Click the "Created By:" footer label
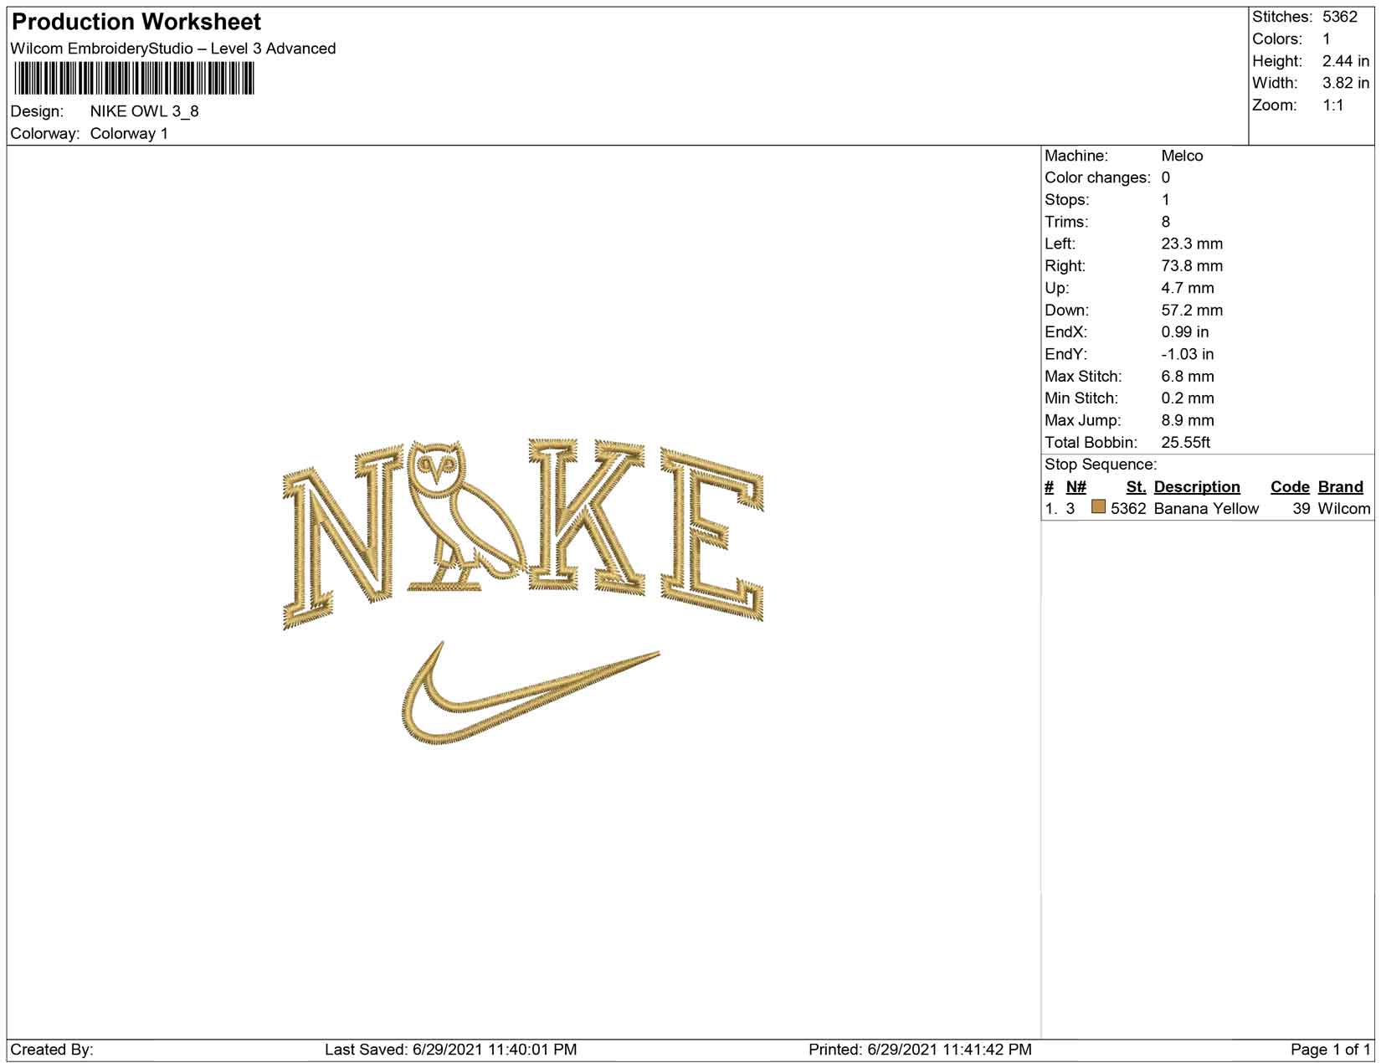Image resolution: width=1381 pixels, height=1063 pixels. pos(52,1050)
